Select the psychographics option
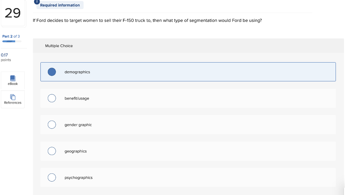This screenshot has height=195, width=345. pyautogui.click(x=52, y=177)
